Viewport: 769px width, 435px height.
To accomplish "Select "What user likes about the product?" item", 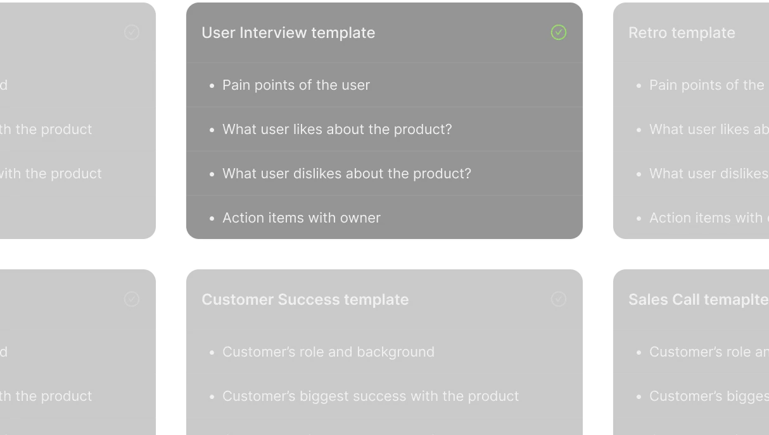I will point(337,130).
